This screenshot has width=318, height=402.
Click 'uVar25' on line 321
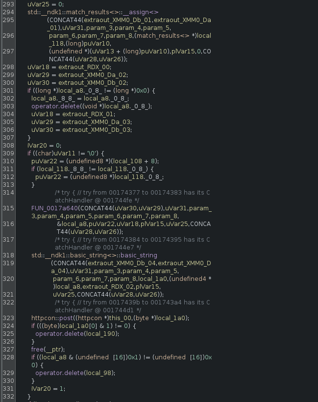64,295
